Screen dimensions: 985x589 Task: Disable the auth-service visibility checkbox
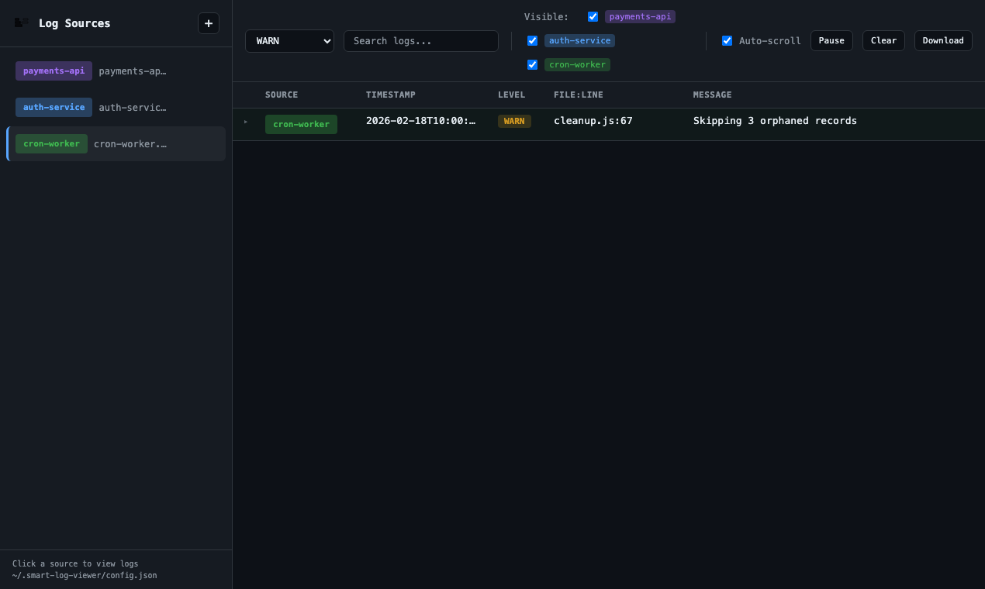(x=532, y=40)
